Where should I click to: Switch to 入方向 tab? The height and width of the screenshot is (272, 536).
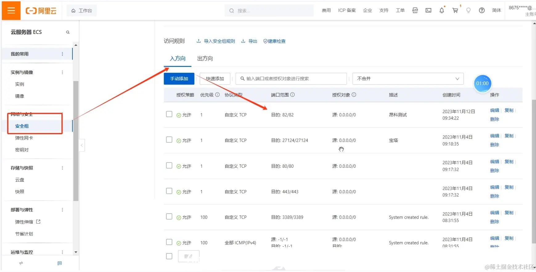pyautogui.click(x=178, y=59)
